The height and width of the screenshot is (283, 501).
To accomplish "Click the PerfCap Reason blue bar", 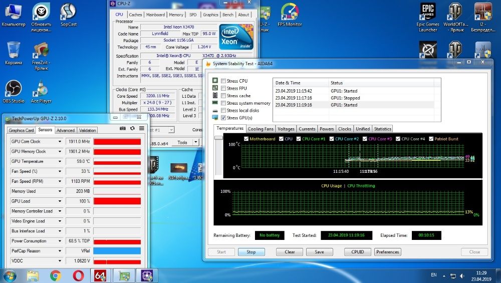I will (117, 251).
